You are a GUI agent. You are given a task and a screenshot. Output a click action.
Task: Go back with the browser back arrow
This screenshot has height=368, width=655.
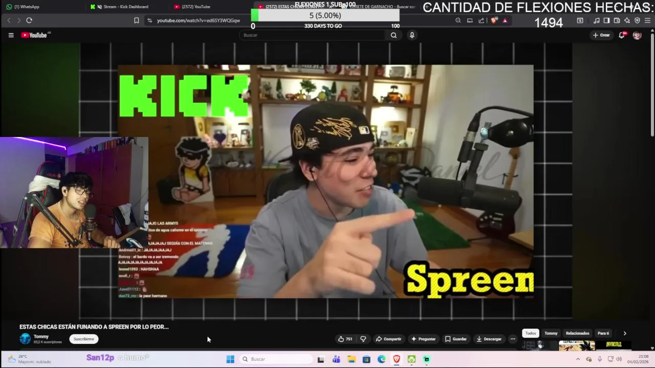[9, 20]
